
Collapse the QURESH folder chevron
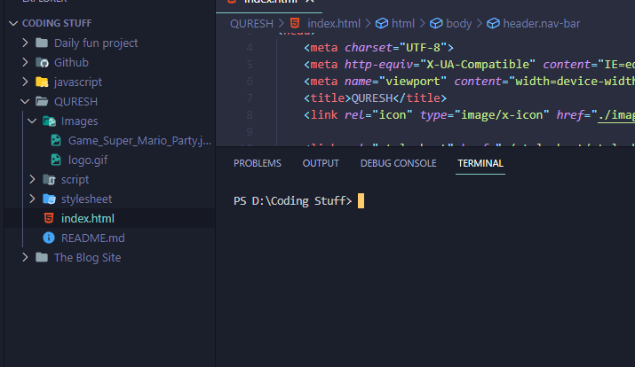coord(25,101)
